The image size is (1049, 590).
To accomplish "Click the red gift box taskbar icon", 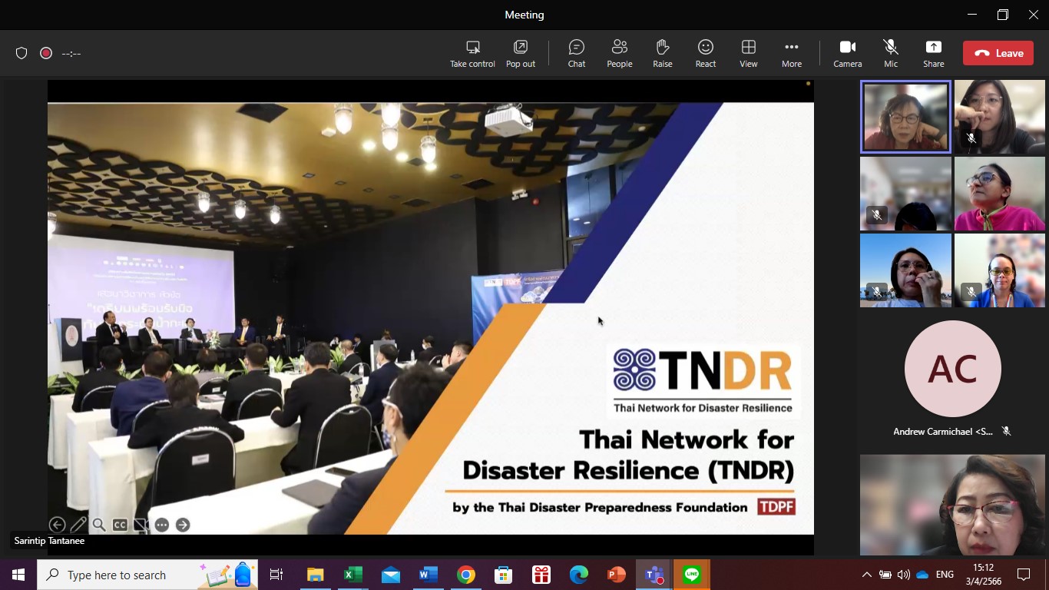I will pos(541,575).
